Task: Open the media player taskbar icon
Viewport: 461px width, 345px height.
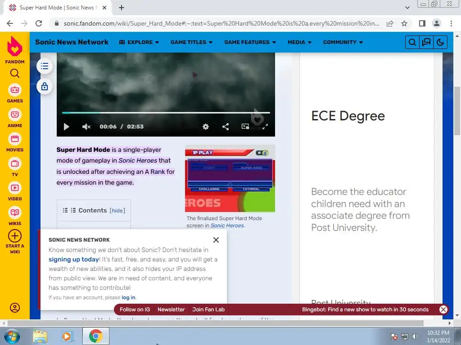Action: [x=68, y=336]
